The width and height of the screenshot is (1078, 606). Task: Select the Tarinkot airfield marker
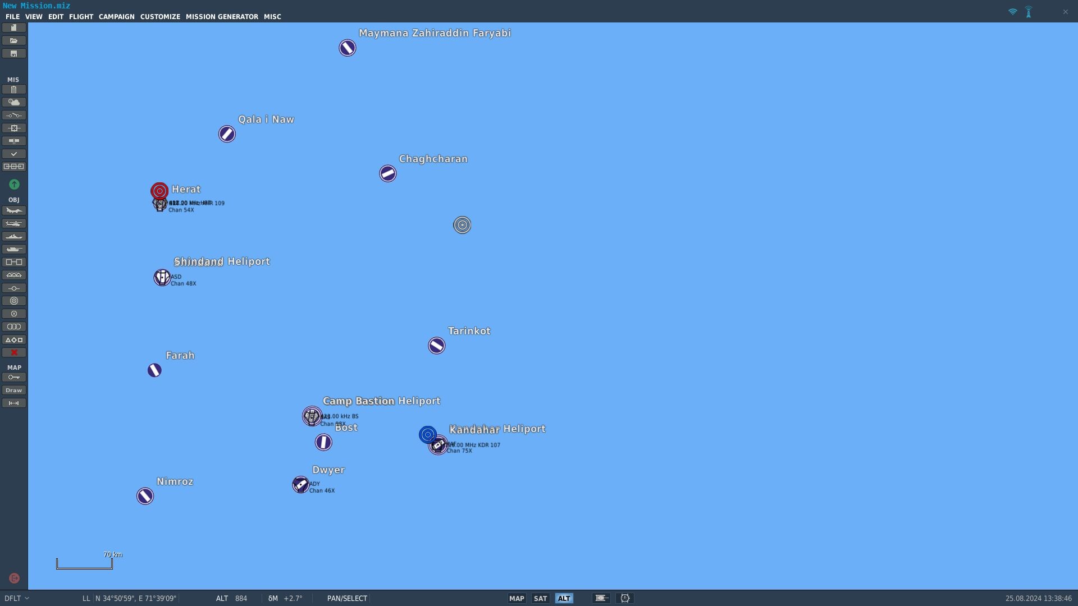(x=437, y=346)
